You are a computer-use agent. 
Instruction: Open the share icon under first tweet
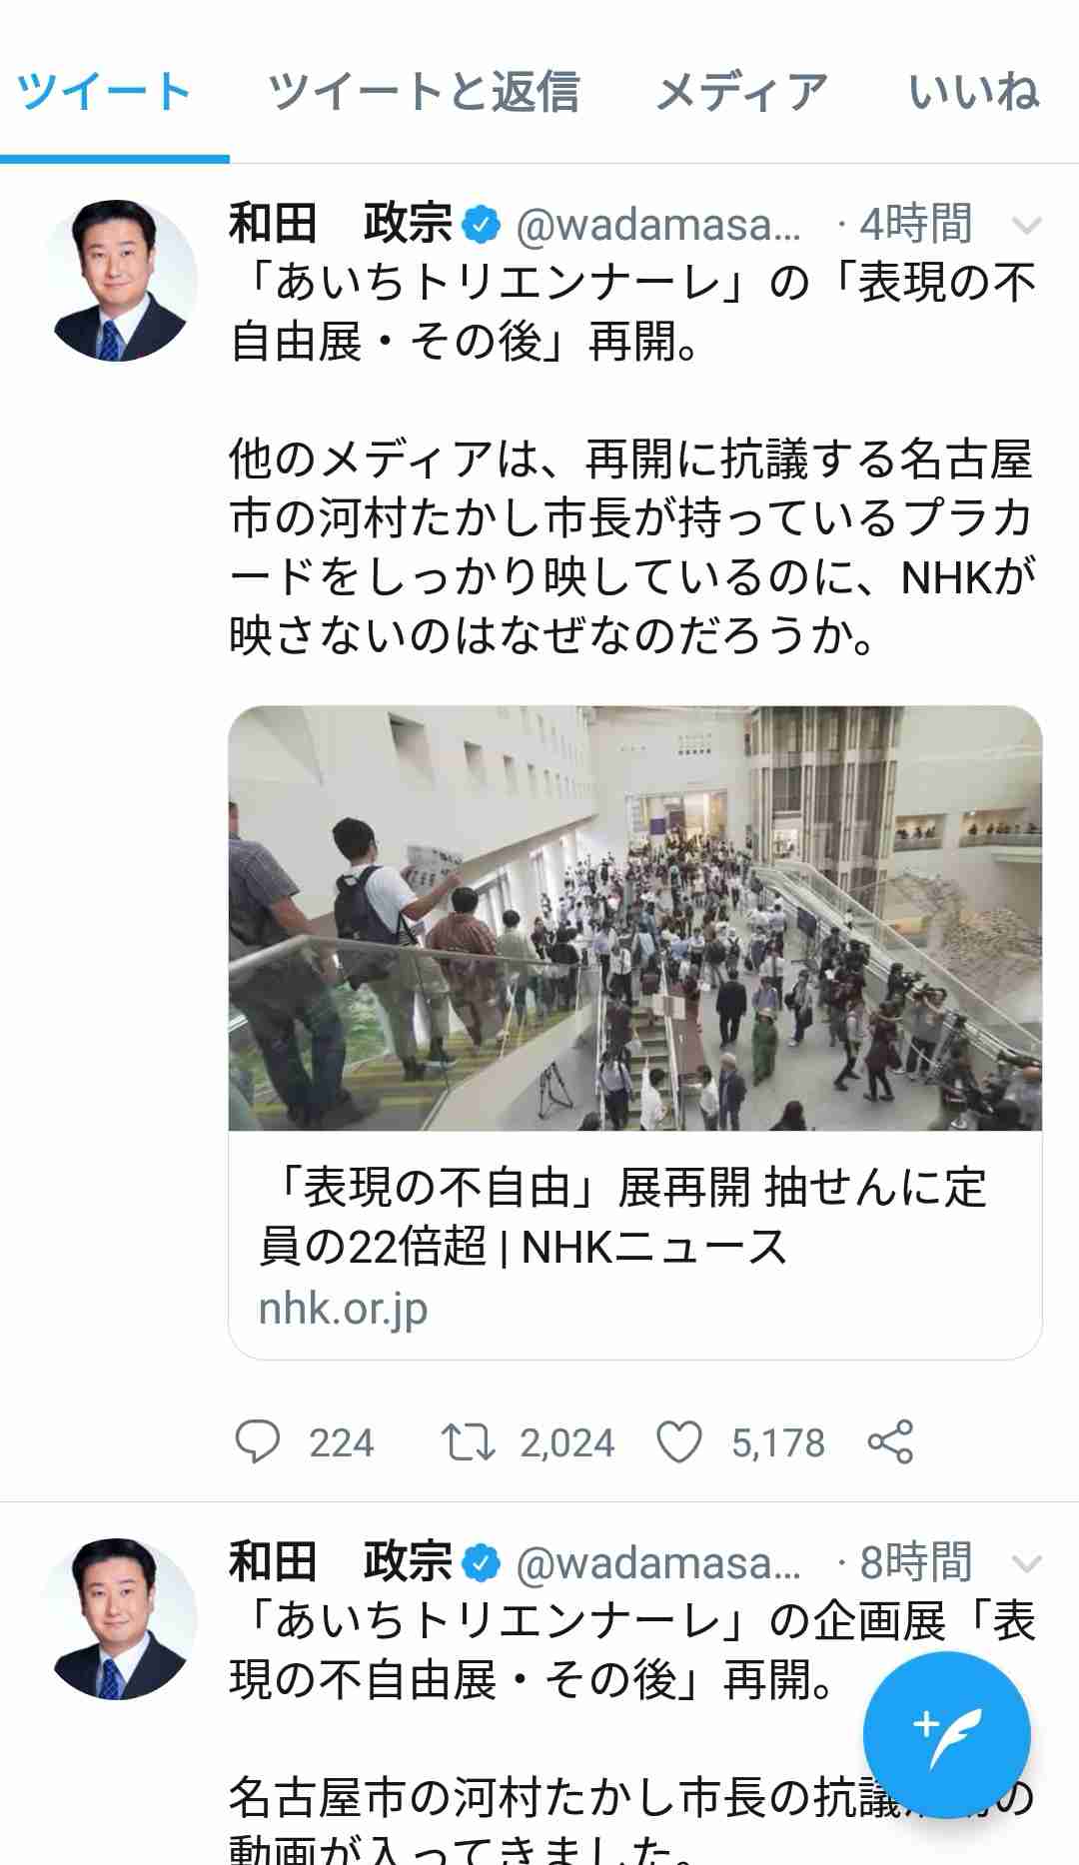(890, 1442)
